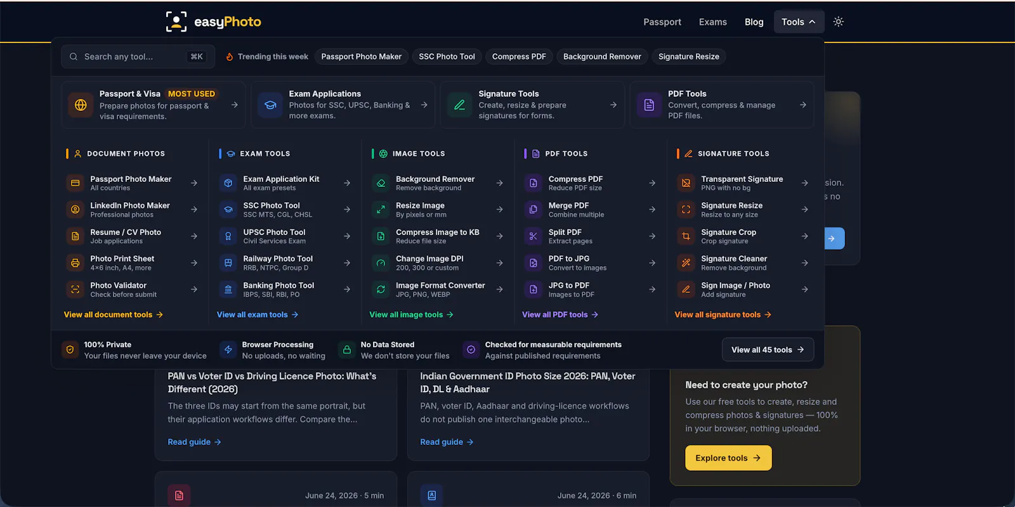Click the Merge PDF icon
This screenshot has height=507, width=1015.
tap(534, 209)
